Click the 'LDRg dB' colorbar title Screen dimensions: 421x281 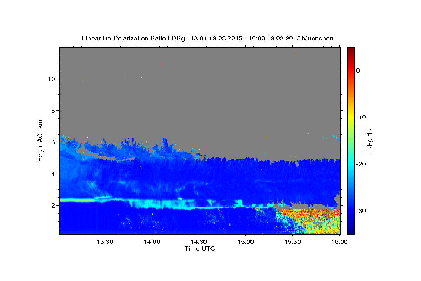(x=370, y=141)
